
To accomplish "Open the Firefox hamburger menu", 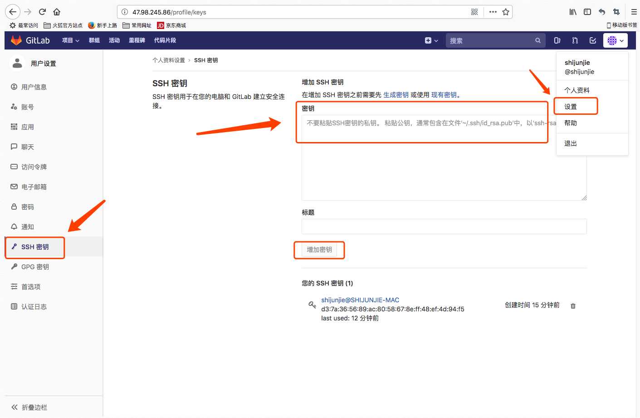I will click(x=634, y=12).
